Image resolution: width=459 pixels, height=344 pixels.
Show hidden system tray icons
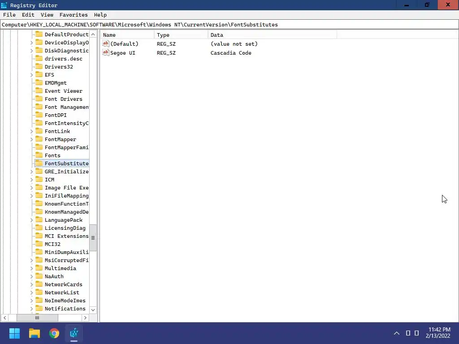(397, 333)
